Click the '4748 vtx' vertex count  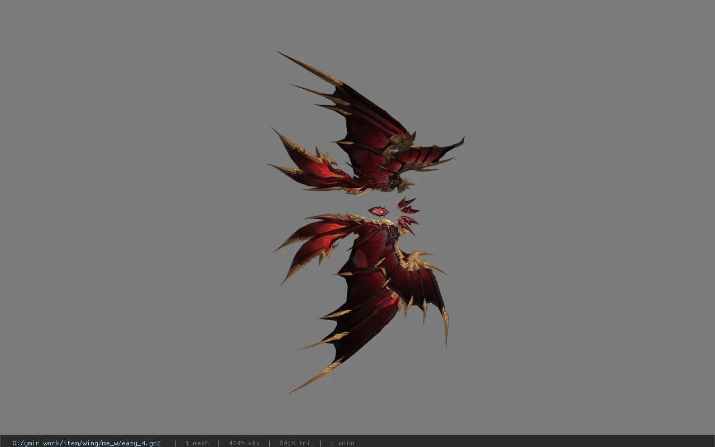click(244, 443)
